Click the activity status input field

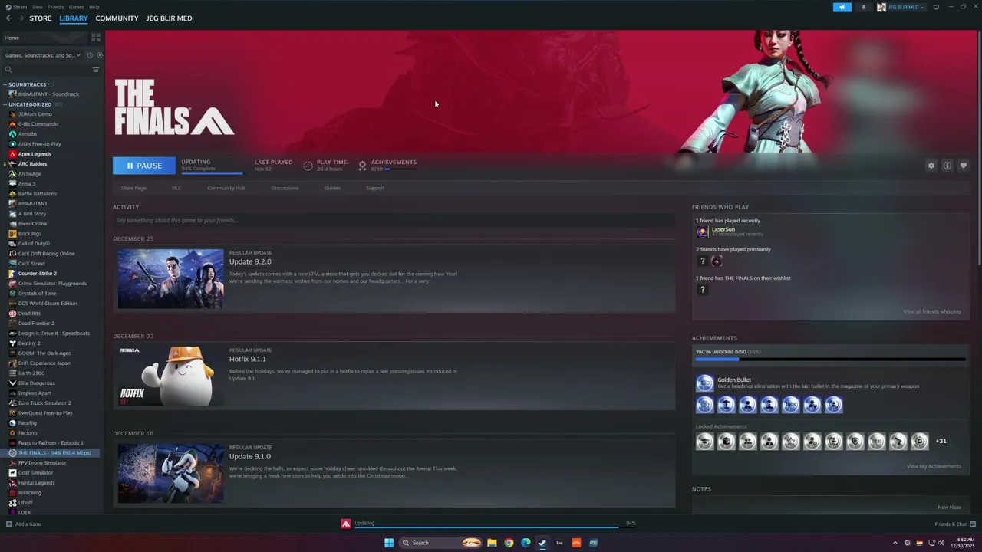tap(394, 221)
